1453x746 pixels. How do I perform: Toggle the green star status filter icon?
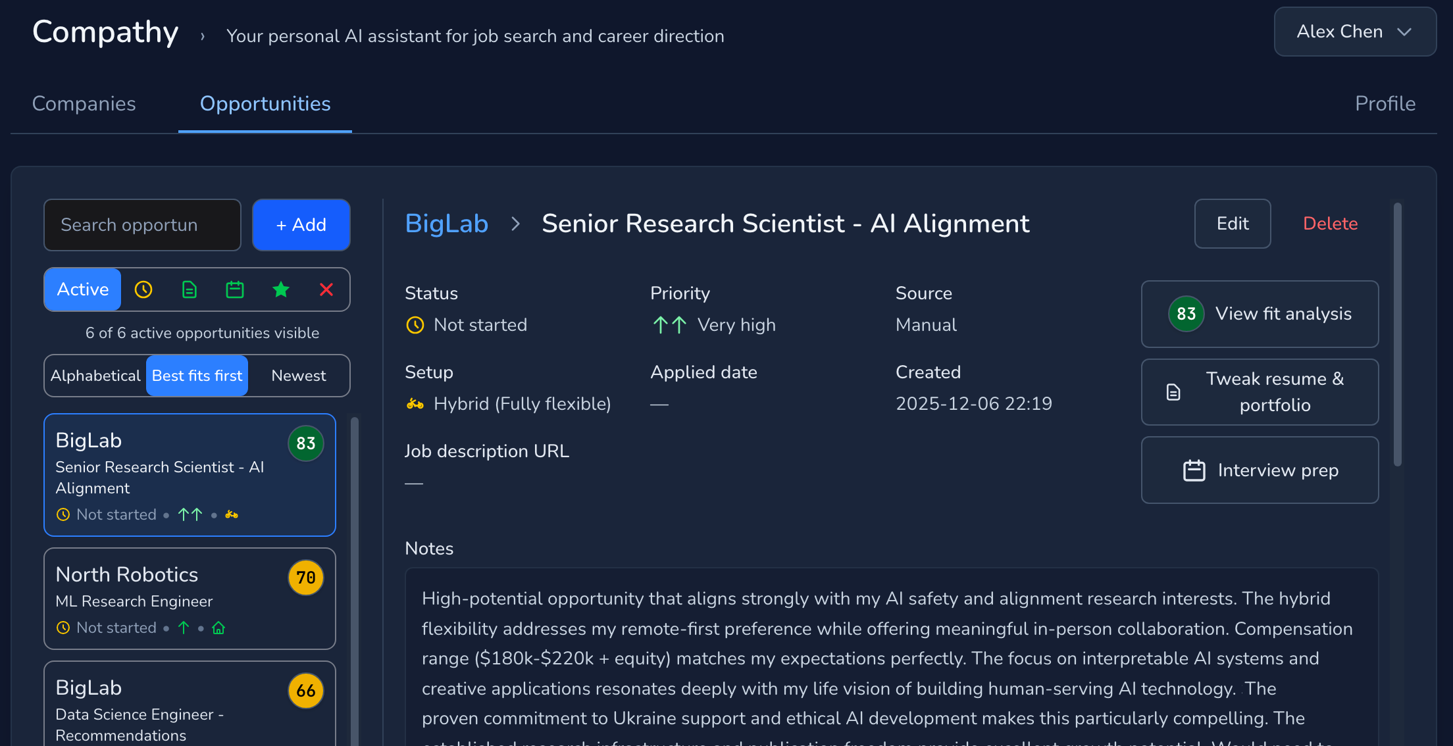pyautogui.click(x=281, y=289)
